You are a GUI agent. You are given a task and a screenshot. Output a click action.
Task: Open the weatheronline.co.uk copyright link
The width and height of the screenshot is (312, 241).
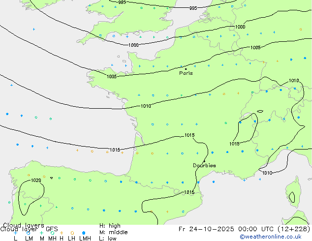click(x=271, y=237)
